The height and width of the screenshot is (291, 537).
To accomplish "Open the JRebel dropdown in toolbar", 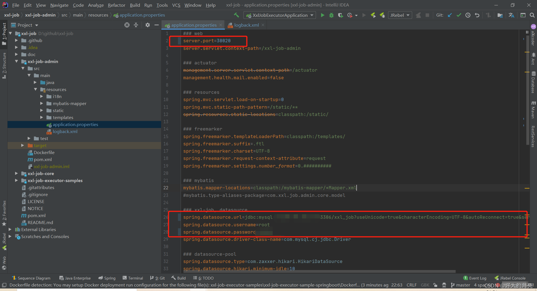I will click(x=400, y=15).
